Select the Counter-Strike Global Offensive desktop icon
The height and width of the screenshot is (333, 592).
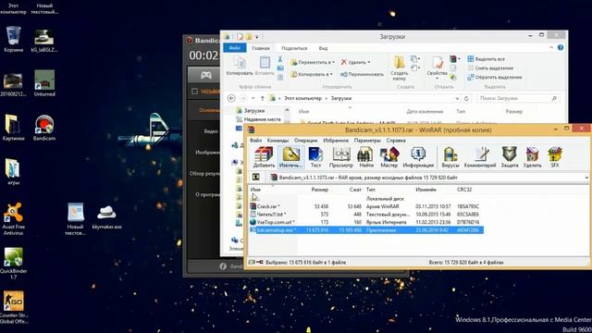coord(13,307)
